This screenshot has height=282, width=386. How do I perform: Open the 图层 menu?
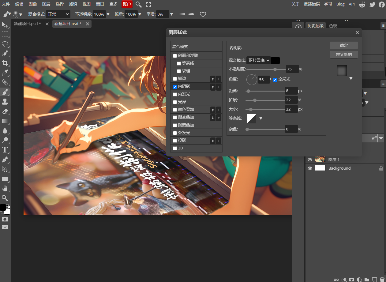[x=46, y=4]
